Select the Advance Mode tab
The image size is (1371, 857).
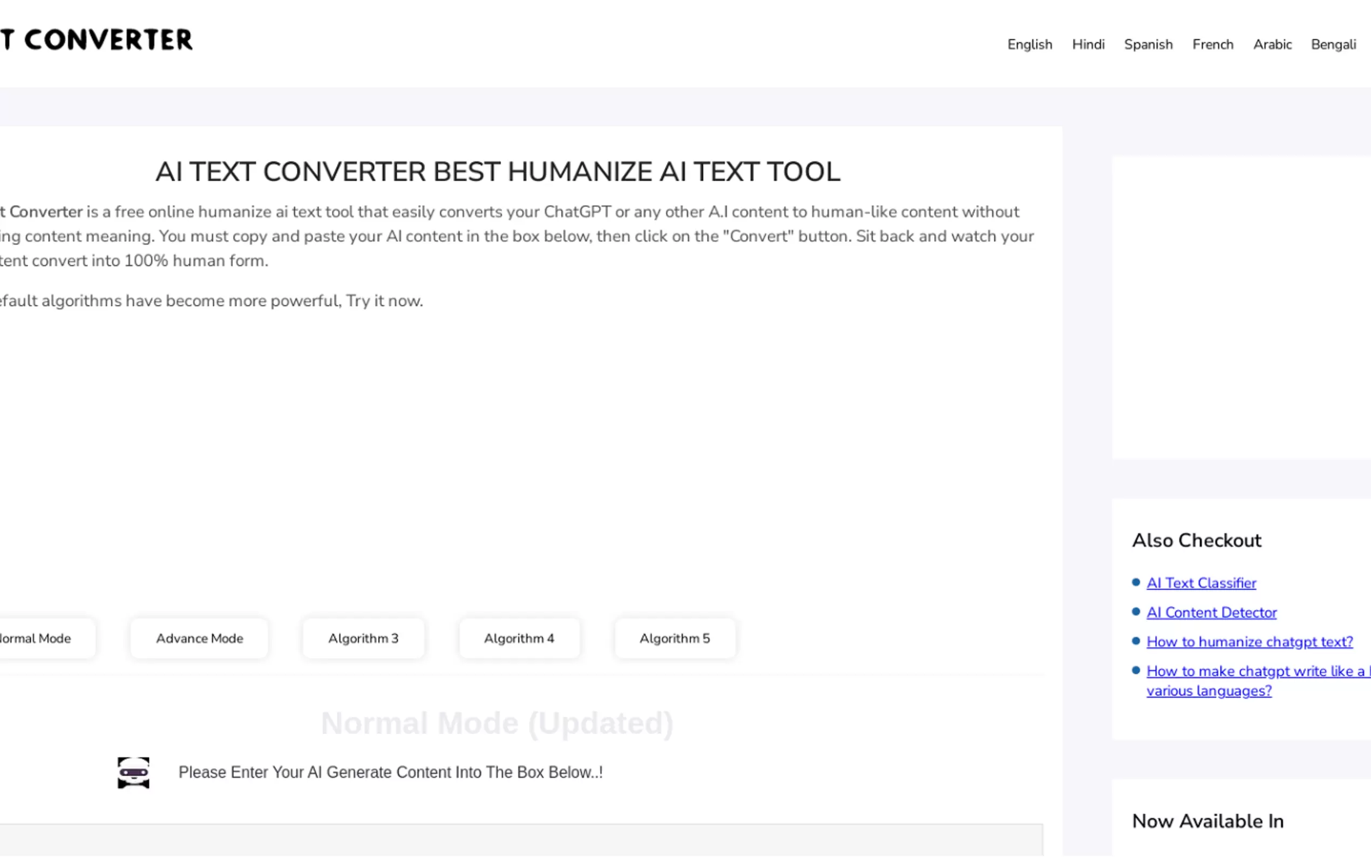click(200, 638)
